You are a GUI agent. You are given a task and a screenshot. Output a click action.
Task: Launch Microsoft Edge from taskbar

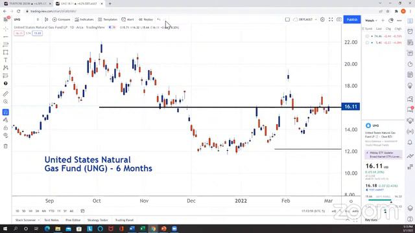tap(47, 228)
